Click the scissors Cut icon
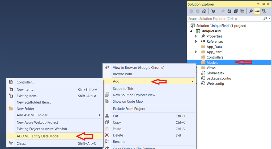272x149 pixels. 107,116
